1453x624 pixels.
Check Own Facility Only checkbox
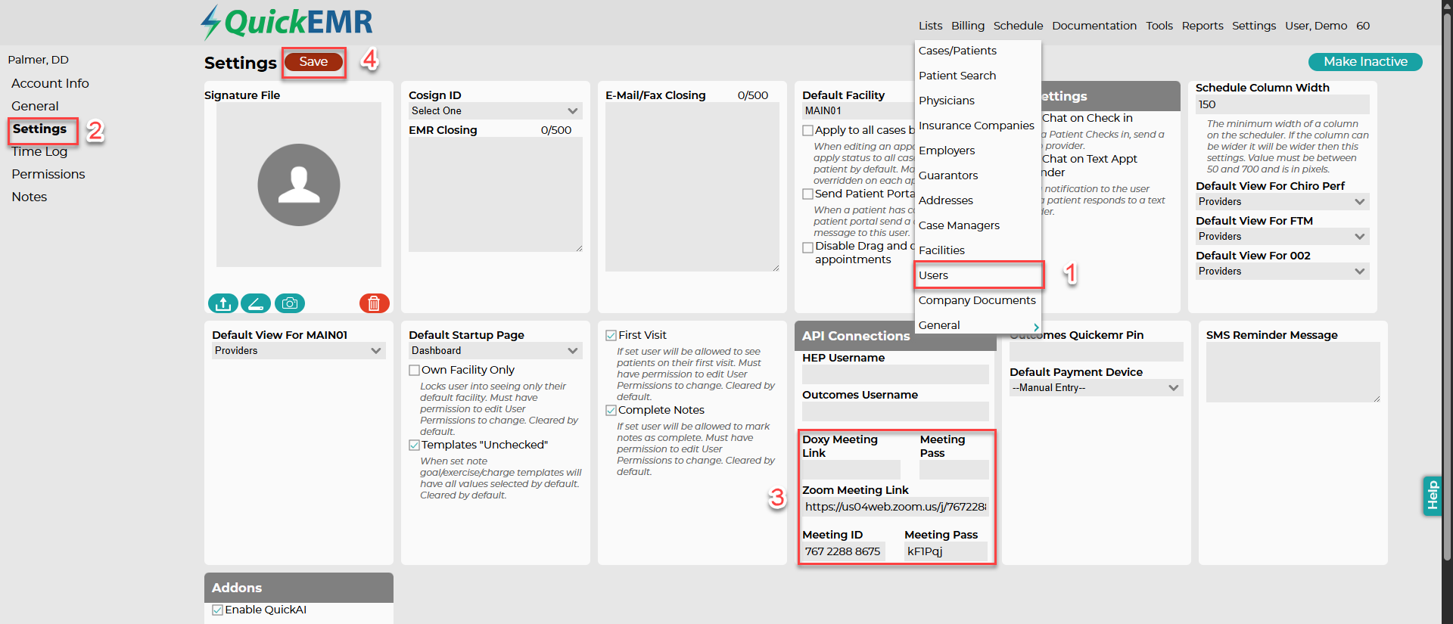[414, 371]
